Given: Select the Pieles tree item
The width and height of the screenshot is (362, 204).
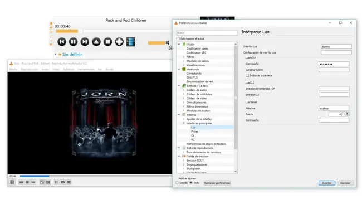Looking at the screenshot, I should (x=194, y=132).
